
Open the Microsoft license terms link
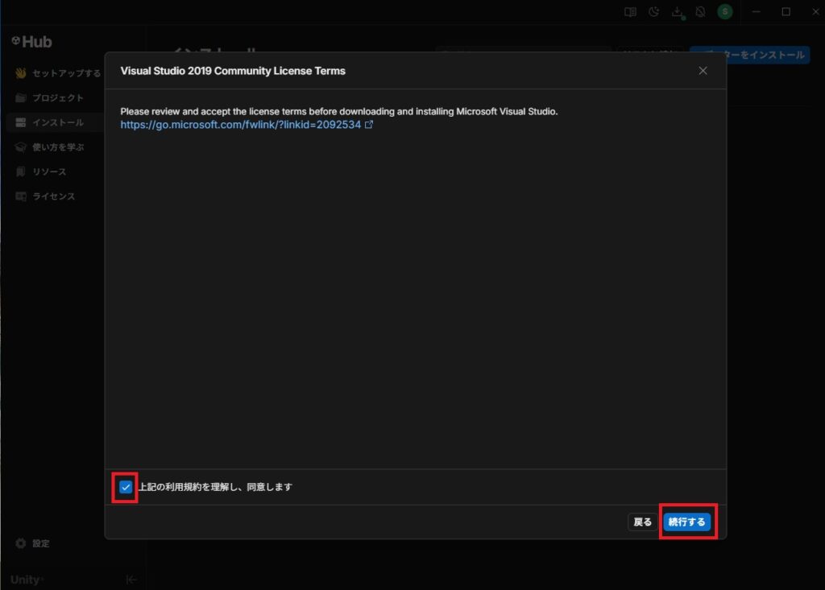[x=240, y=125]
